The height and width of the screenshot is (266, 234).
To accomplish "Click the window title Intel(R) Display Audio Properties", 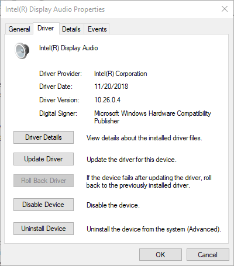I will pos(55,9).
